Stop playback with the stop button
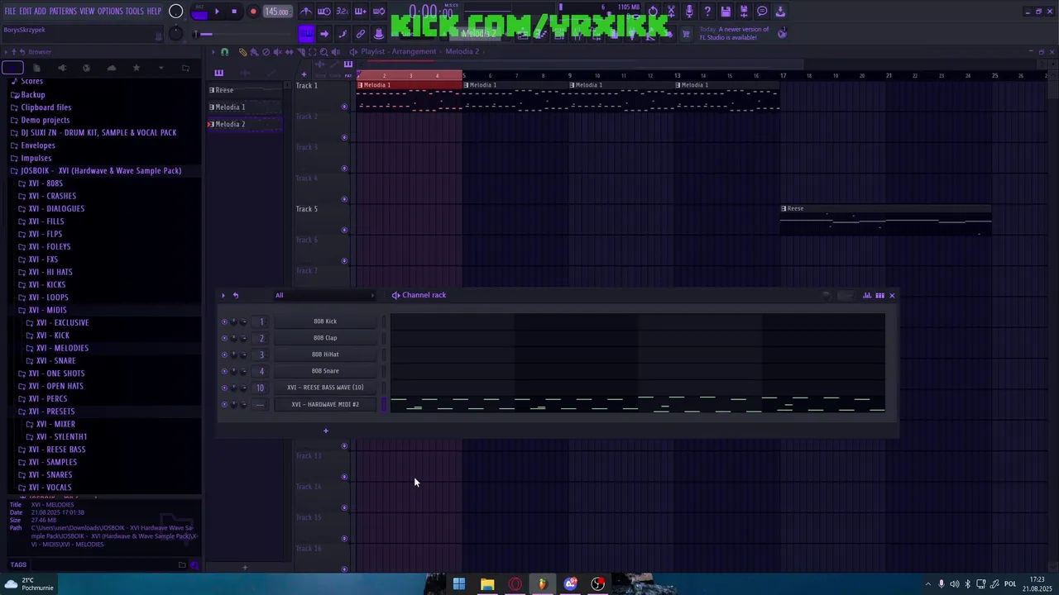Viewport: 1059px width, 595px height. [234, 12]
